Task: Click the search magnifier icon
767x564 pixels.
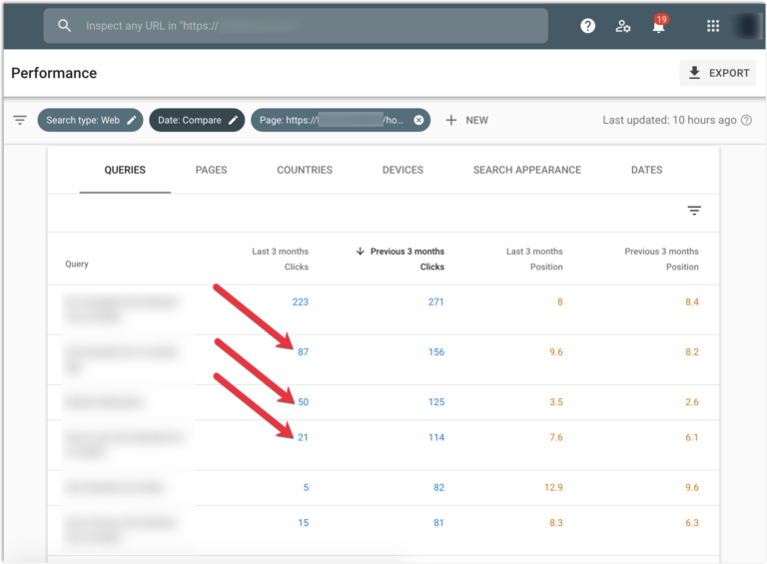Action: click(x=64, y=25)
